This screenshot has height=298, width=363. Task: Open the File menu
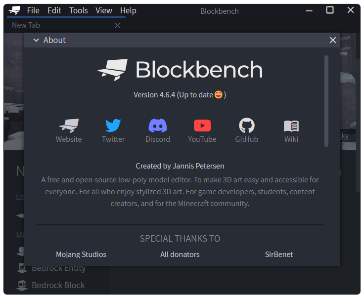(33, 11)
